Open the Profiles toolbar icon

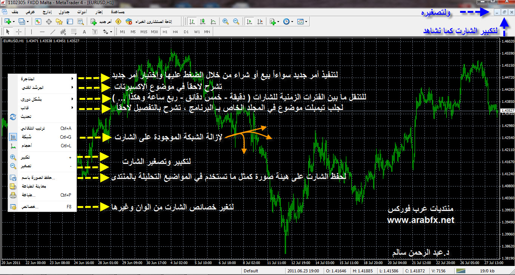click(21, 21)
